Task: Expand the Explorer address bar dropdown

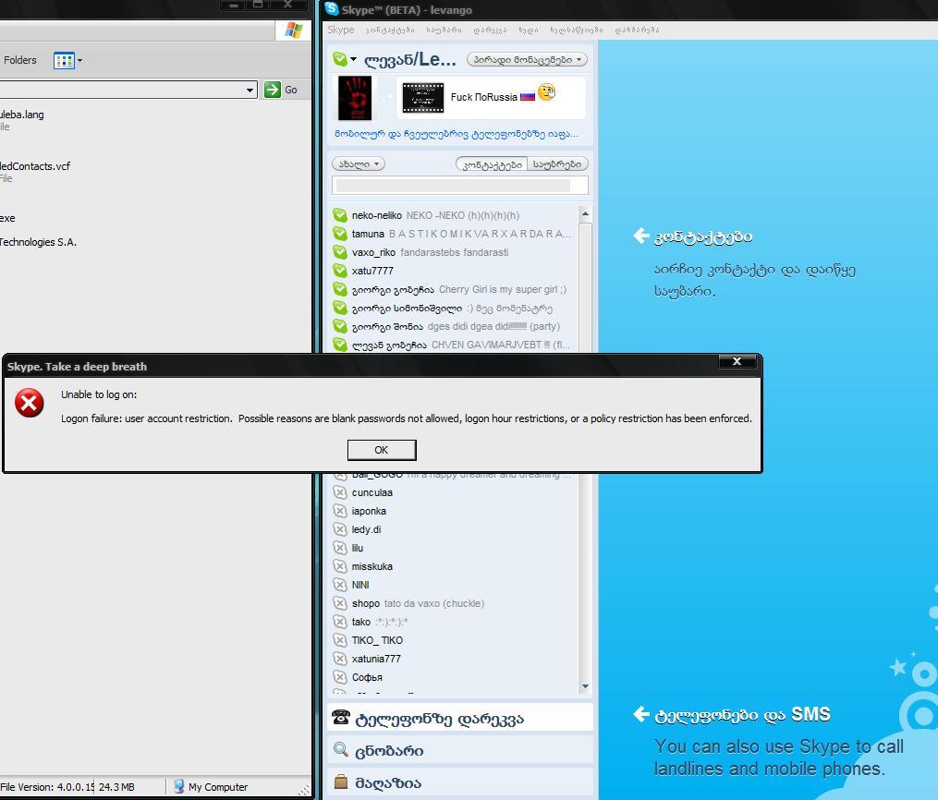Action: 250,90
